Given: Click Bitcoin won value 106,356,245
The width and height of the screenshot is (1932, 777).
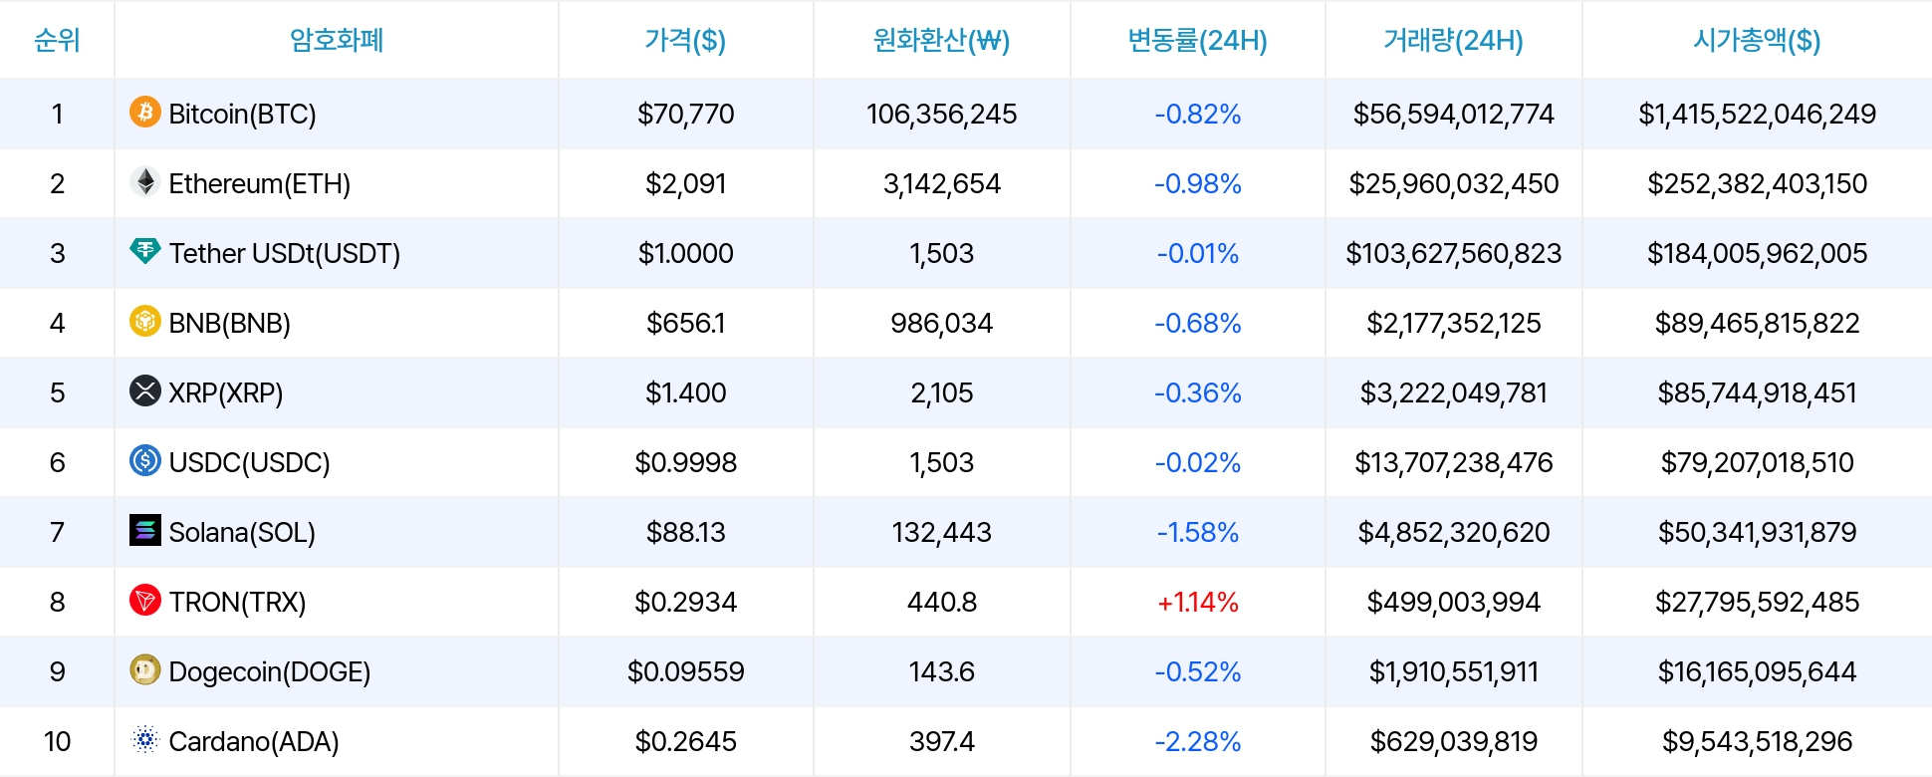Looking at the screenshot, I should coord(941,115).
